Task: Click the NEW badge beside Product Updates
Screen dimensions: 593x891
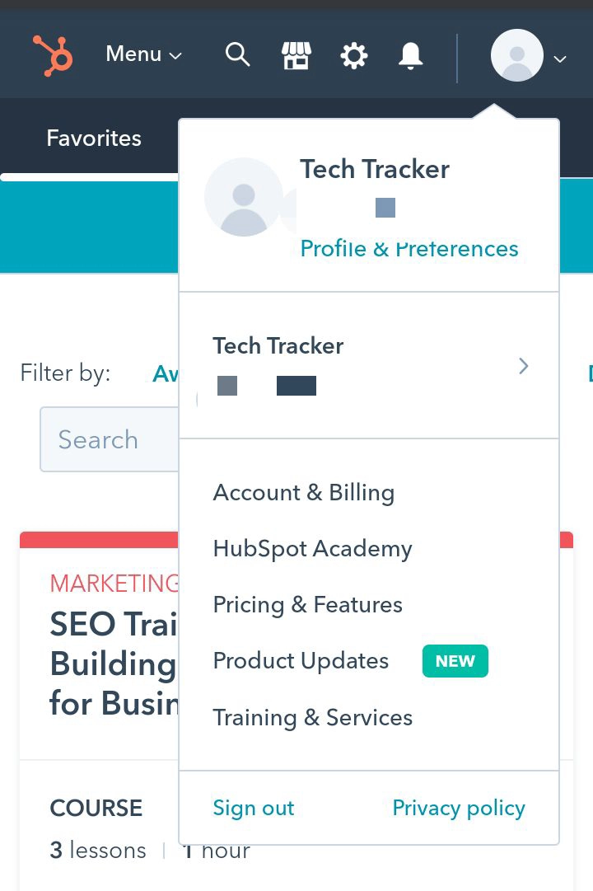Action: [x=455, y=661]
